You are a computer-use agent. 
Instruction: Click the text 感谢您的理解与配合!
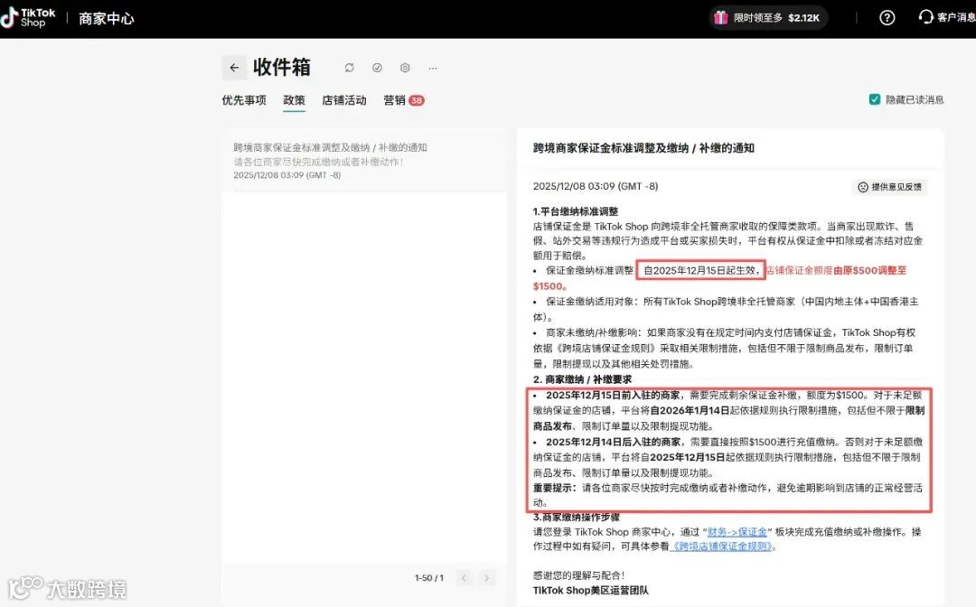click(578, 575)
